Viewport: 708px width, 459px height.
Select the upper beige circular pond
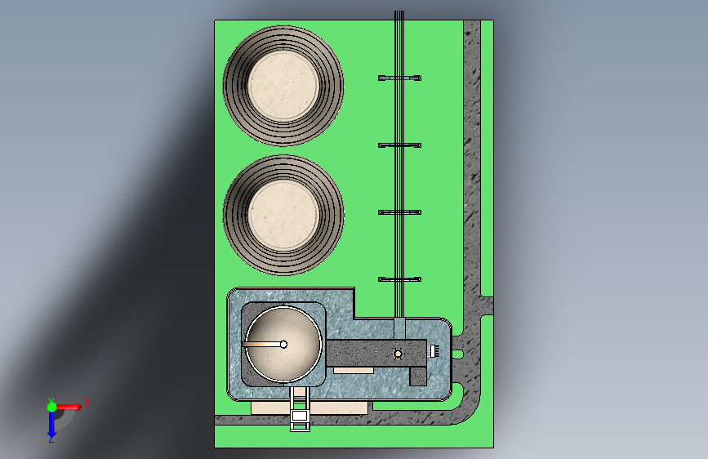(283, 86)
